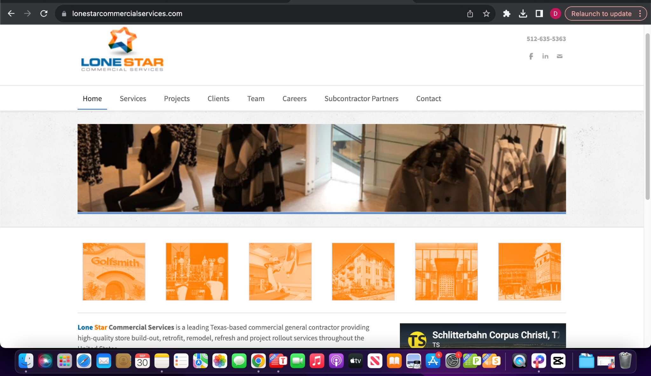The image size is (651, 376).
Task: Click the browser forward arrow
Action: coord(28,14)
